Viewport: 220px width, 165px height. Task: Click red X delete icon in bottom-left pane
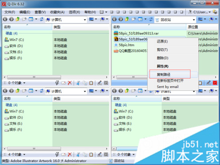pos(69,154)
